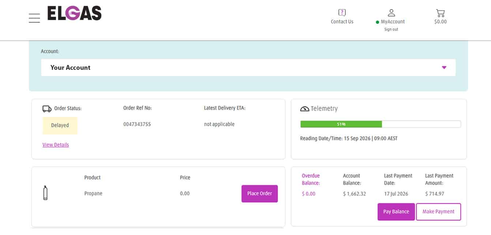Viewport: 491px width, 235px height.
Task: Click the MyAccount profile icon
Action: [391, 13]
